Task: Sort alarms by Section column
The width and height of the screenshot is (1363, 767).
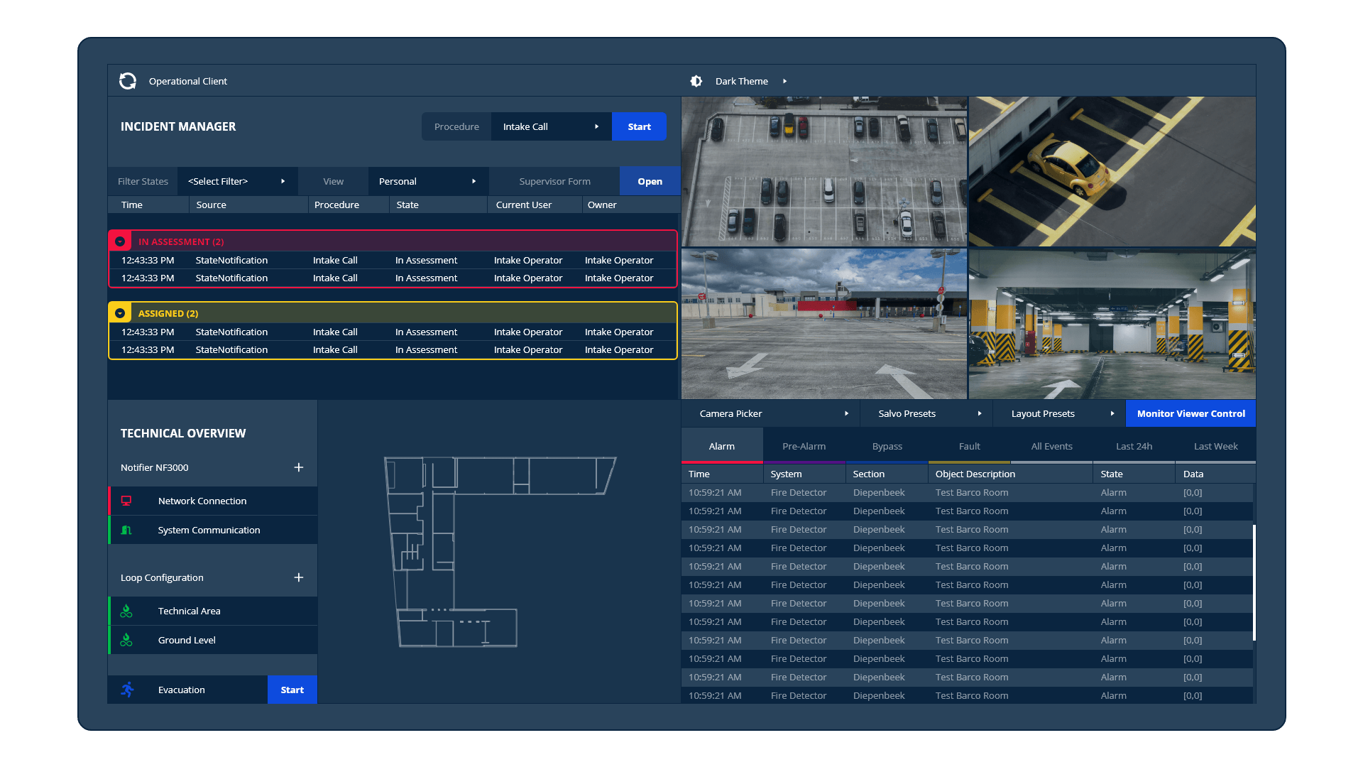Action: pyautogui.click(x=887, y=474)
